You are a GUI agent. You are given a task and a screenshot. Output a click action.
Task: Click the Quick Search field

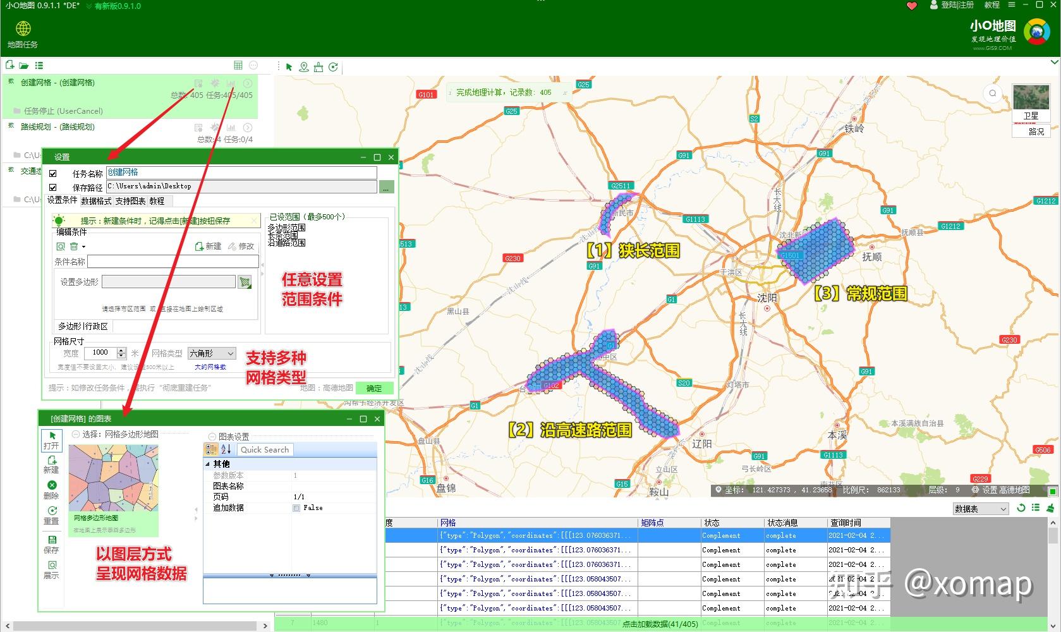(x=265, y=450)
